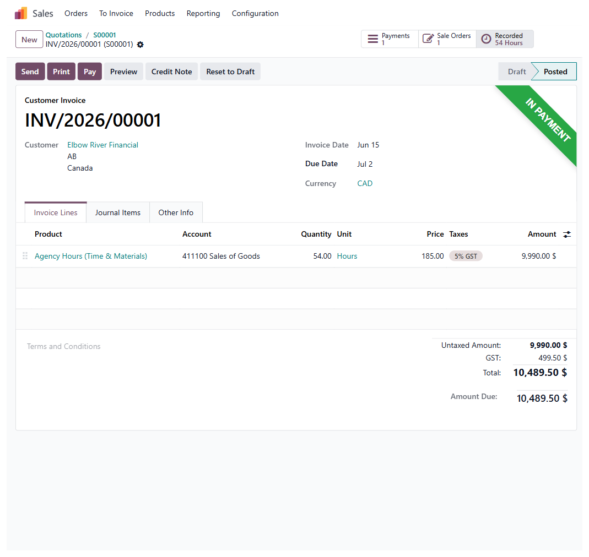Click the Taxes column header
Screen dimensions: 589x557
pyautogui.click(x=458, y=234)
